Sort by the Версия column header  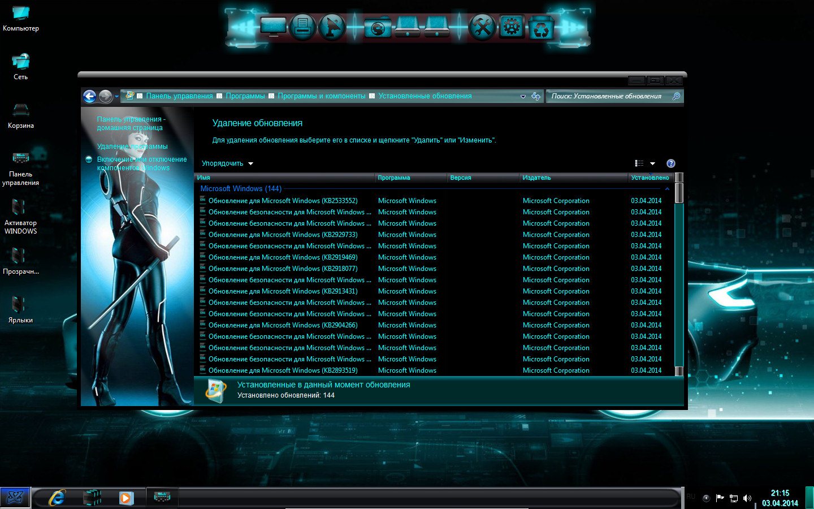tap(483, 178)
